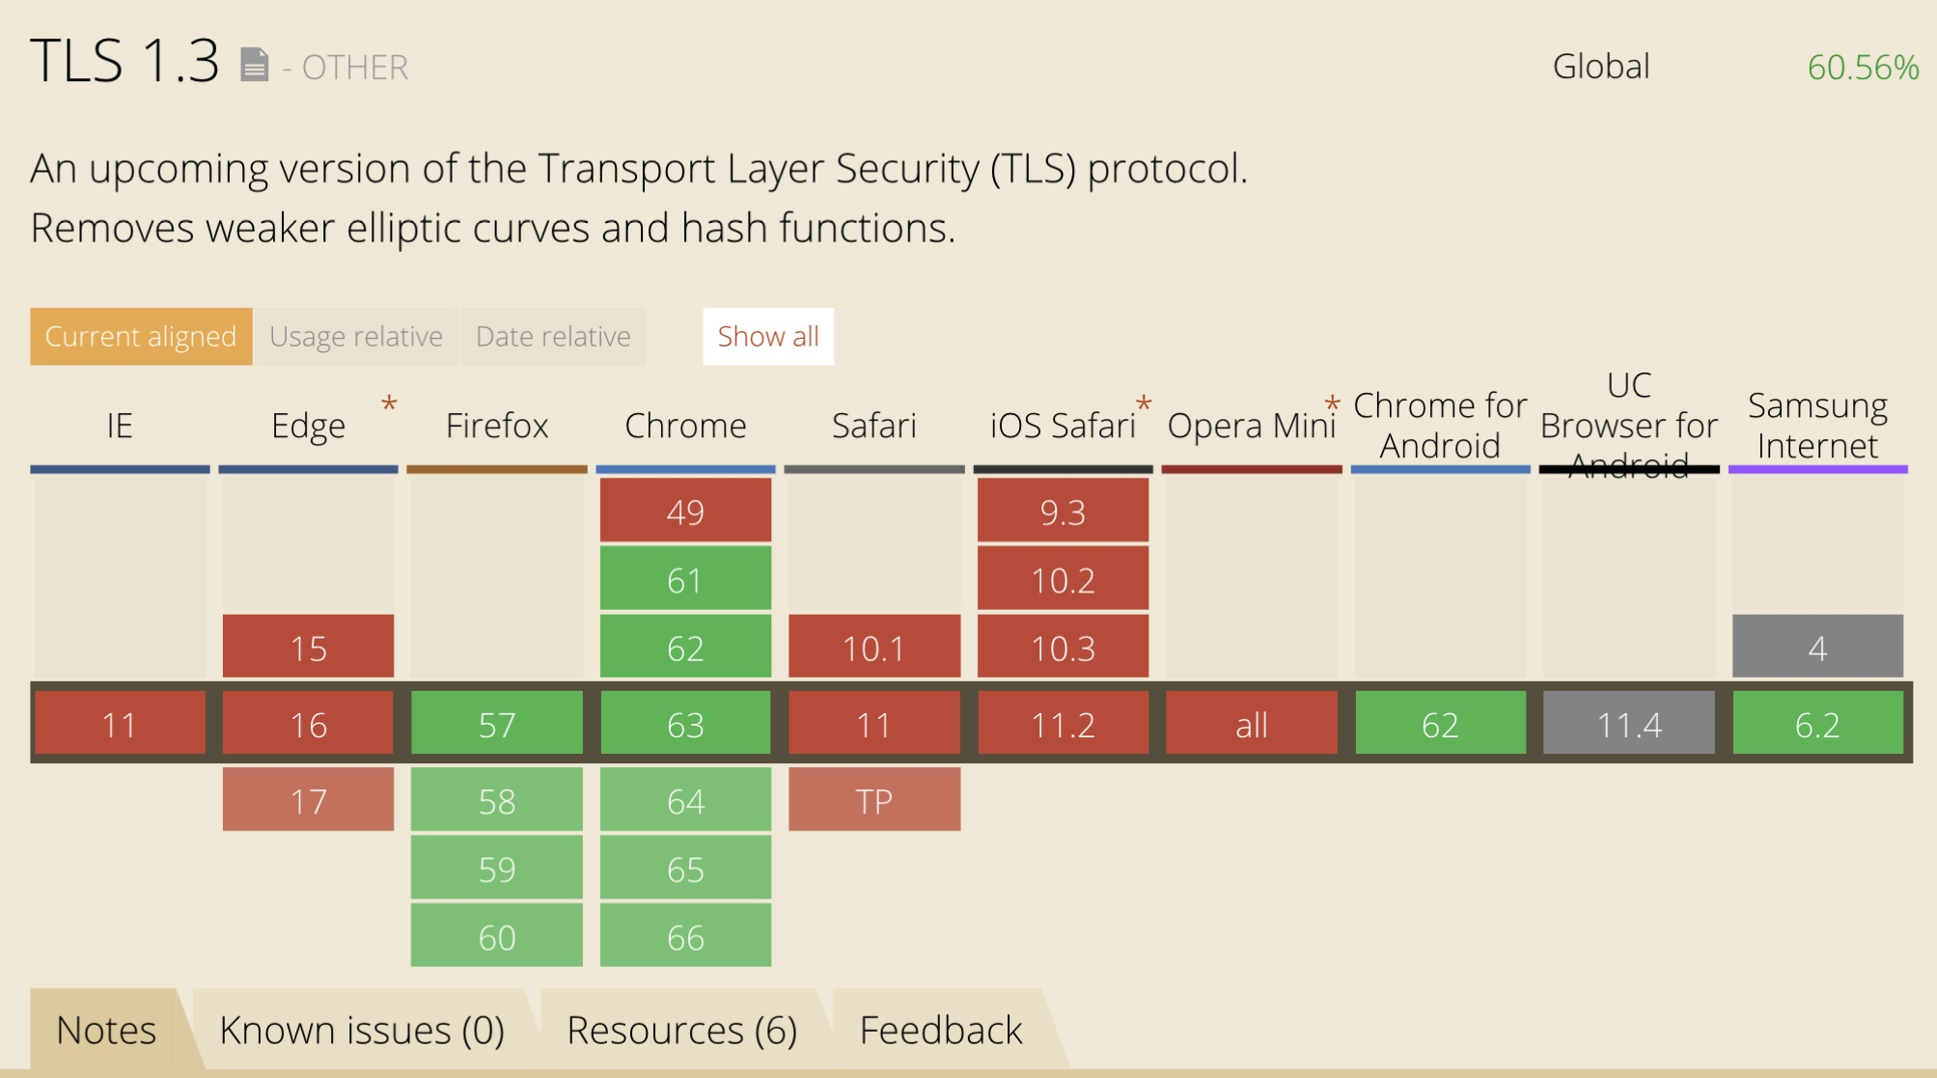Click the UC Browser 11.4 gray cell
Image resolution: width=1937 pixels, height=1078 pixels.
(1628, 724)
